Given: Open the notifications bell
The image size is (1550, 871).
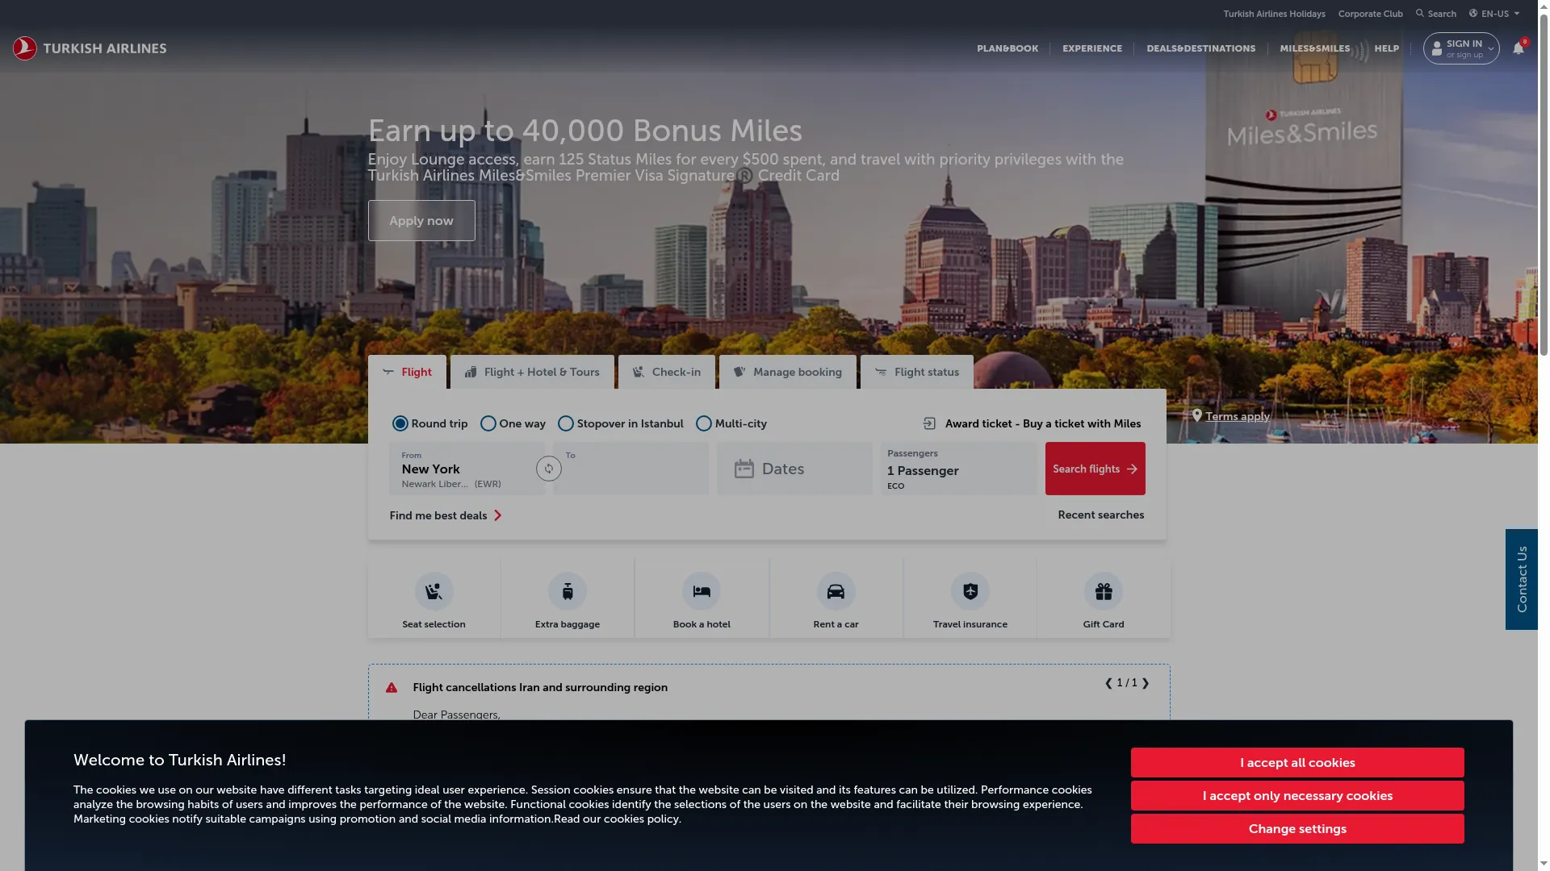Looking at the screenshot, I should pos(1519,48).
